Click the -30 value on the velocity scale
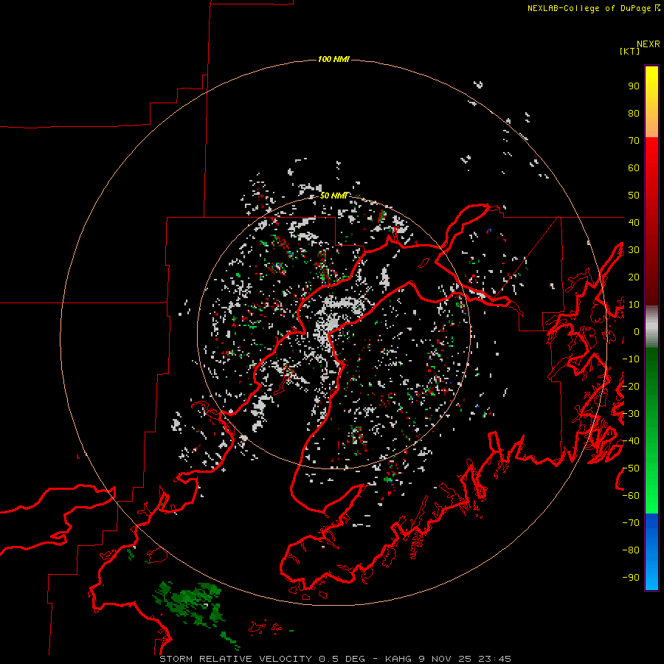The height and width of the screenshot is (664, 664). (x=631, y=414)
